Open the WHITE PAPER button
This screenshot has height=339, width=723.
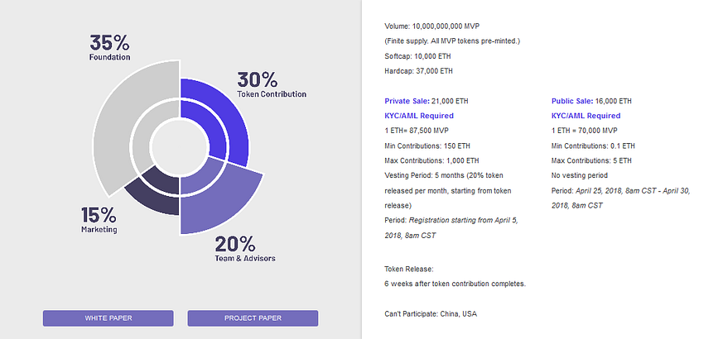(x=108, y=318)
